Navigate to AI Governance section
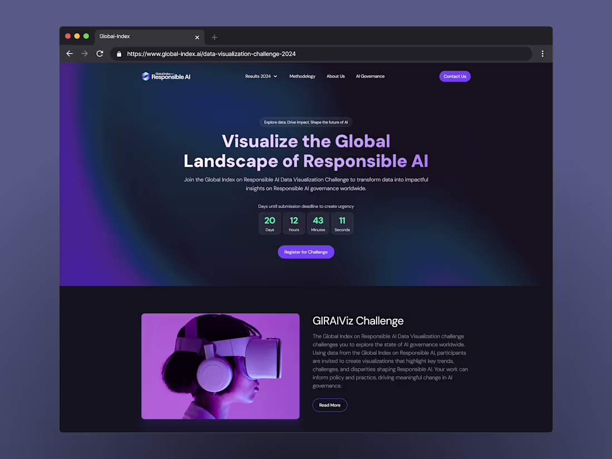The image size is (612, 459). tap(370, 76)
